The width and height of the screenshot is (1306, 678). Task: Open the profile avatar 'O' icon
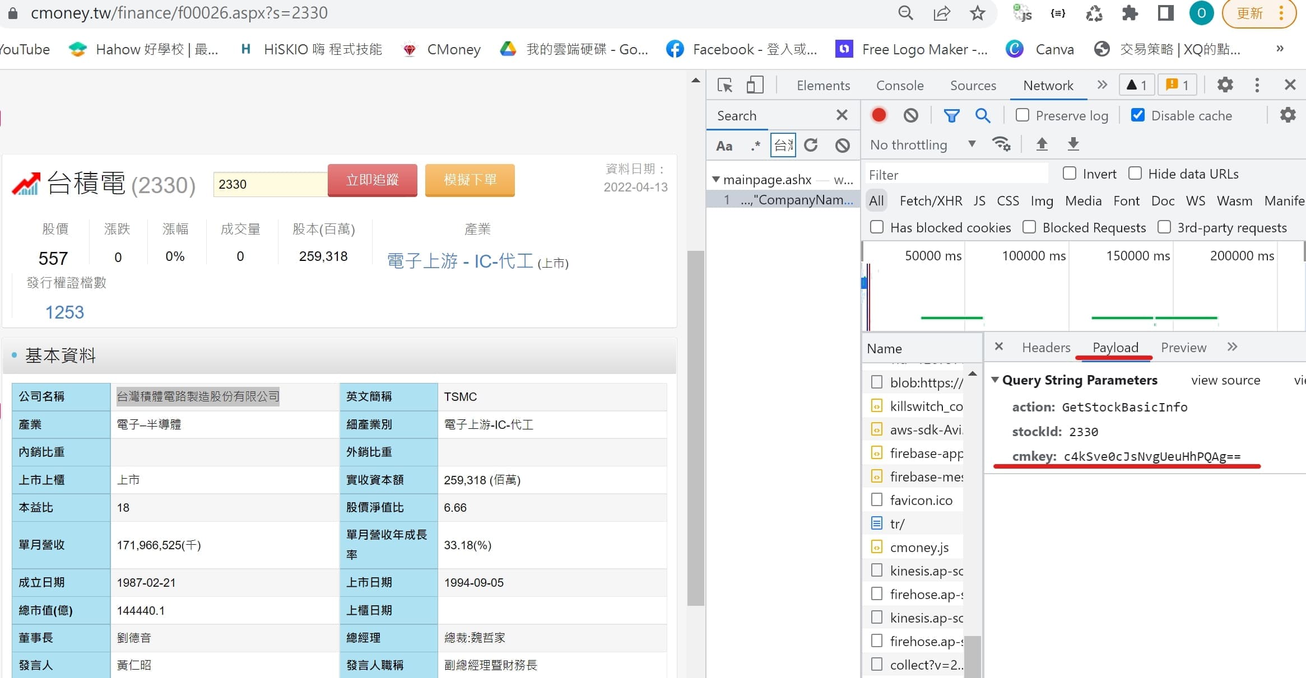pos(1201,12)
